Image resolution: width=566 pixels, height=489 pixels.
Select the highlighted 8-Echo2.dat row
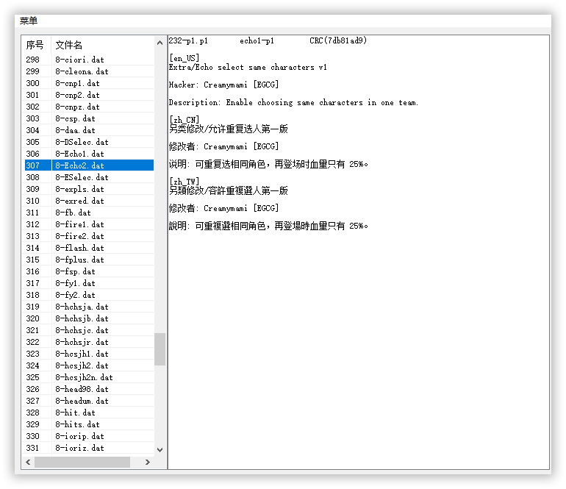click(x=80, y=165)
